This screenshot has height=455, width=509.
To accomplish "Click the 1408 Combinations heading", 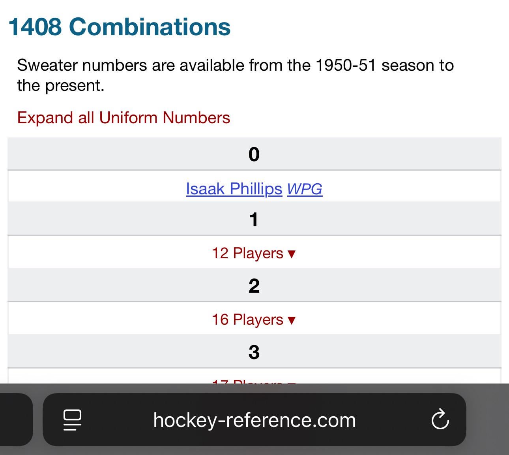I will point(119,27).
